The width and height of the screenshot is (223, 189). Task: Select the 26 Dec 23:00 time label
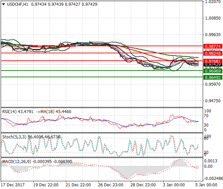(x=110, y=185)
